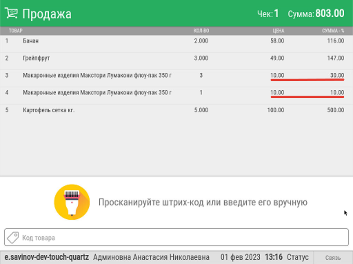Click the shopping cart icon in header

point(11,13)
